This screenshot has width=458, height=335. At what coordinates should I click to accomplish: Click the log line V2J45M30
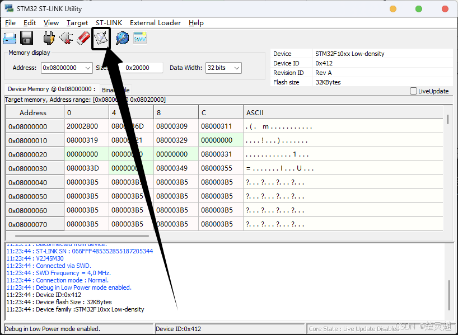point(35,258)
